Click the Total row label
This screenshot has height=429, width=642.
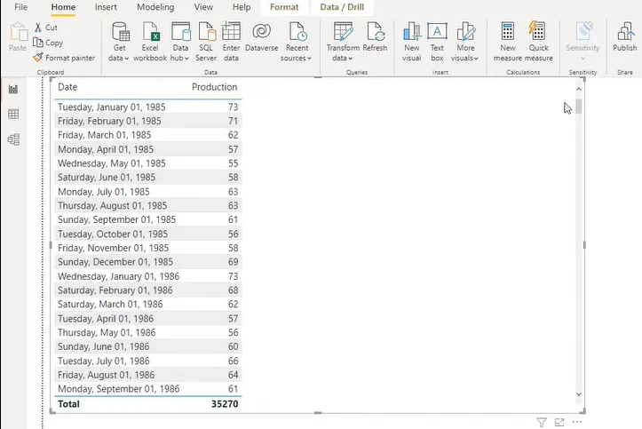(68, 404)
